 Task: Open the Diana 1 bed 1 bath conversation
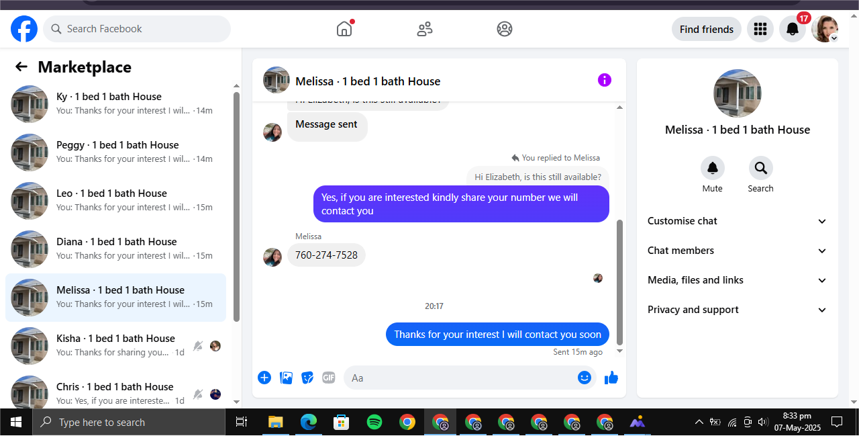[115, 249]
